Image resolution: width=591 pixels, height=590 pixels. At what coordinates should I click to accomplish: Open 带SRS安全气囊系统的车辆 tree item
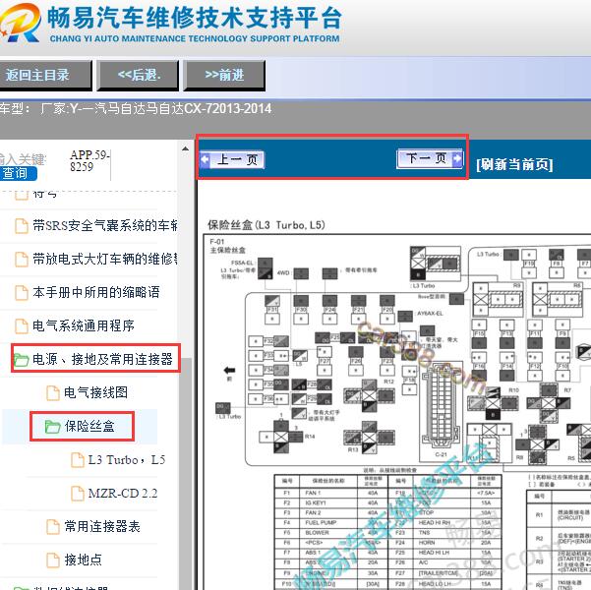click(105, 226)
